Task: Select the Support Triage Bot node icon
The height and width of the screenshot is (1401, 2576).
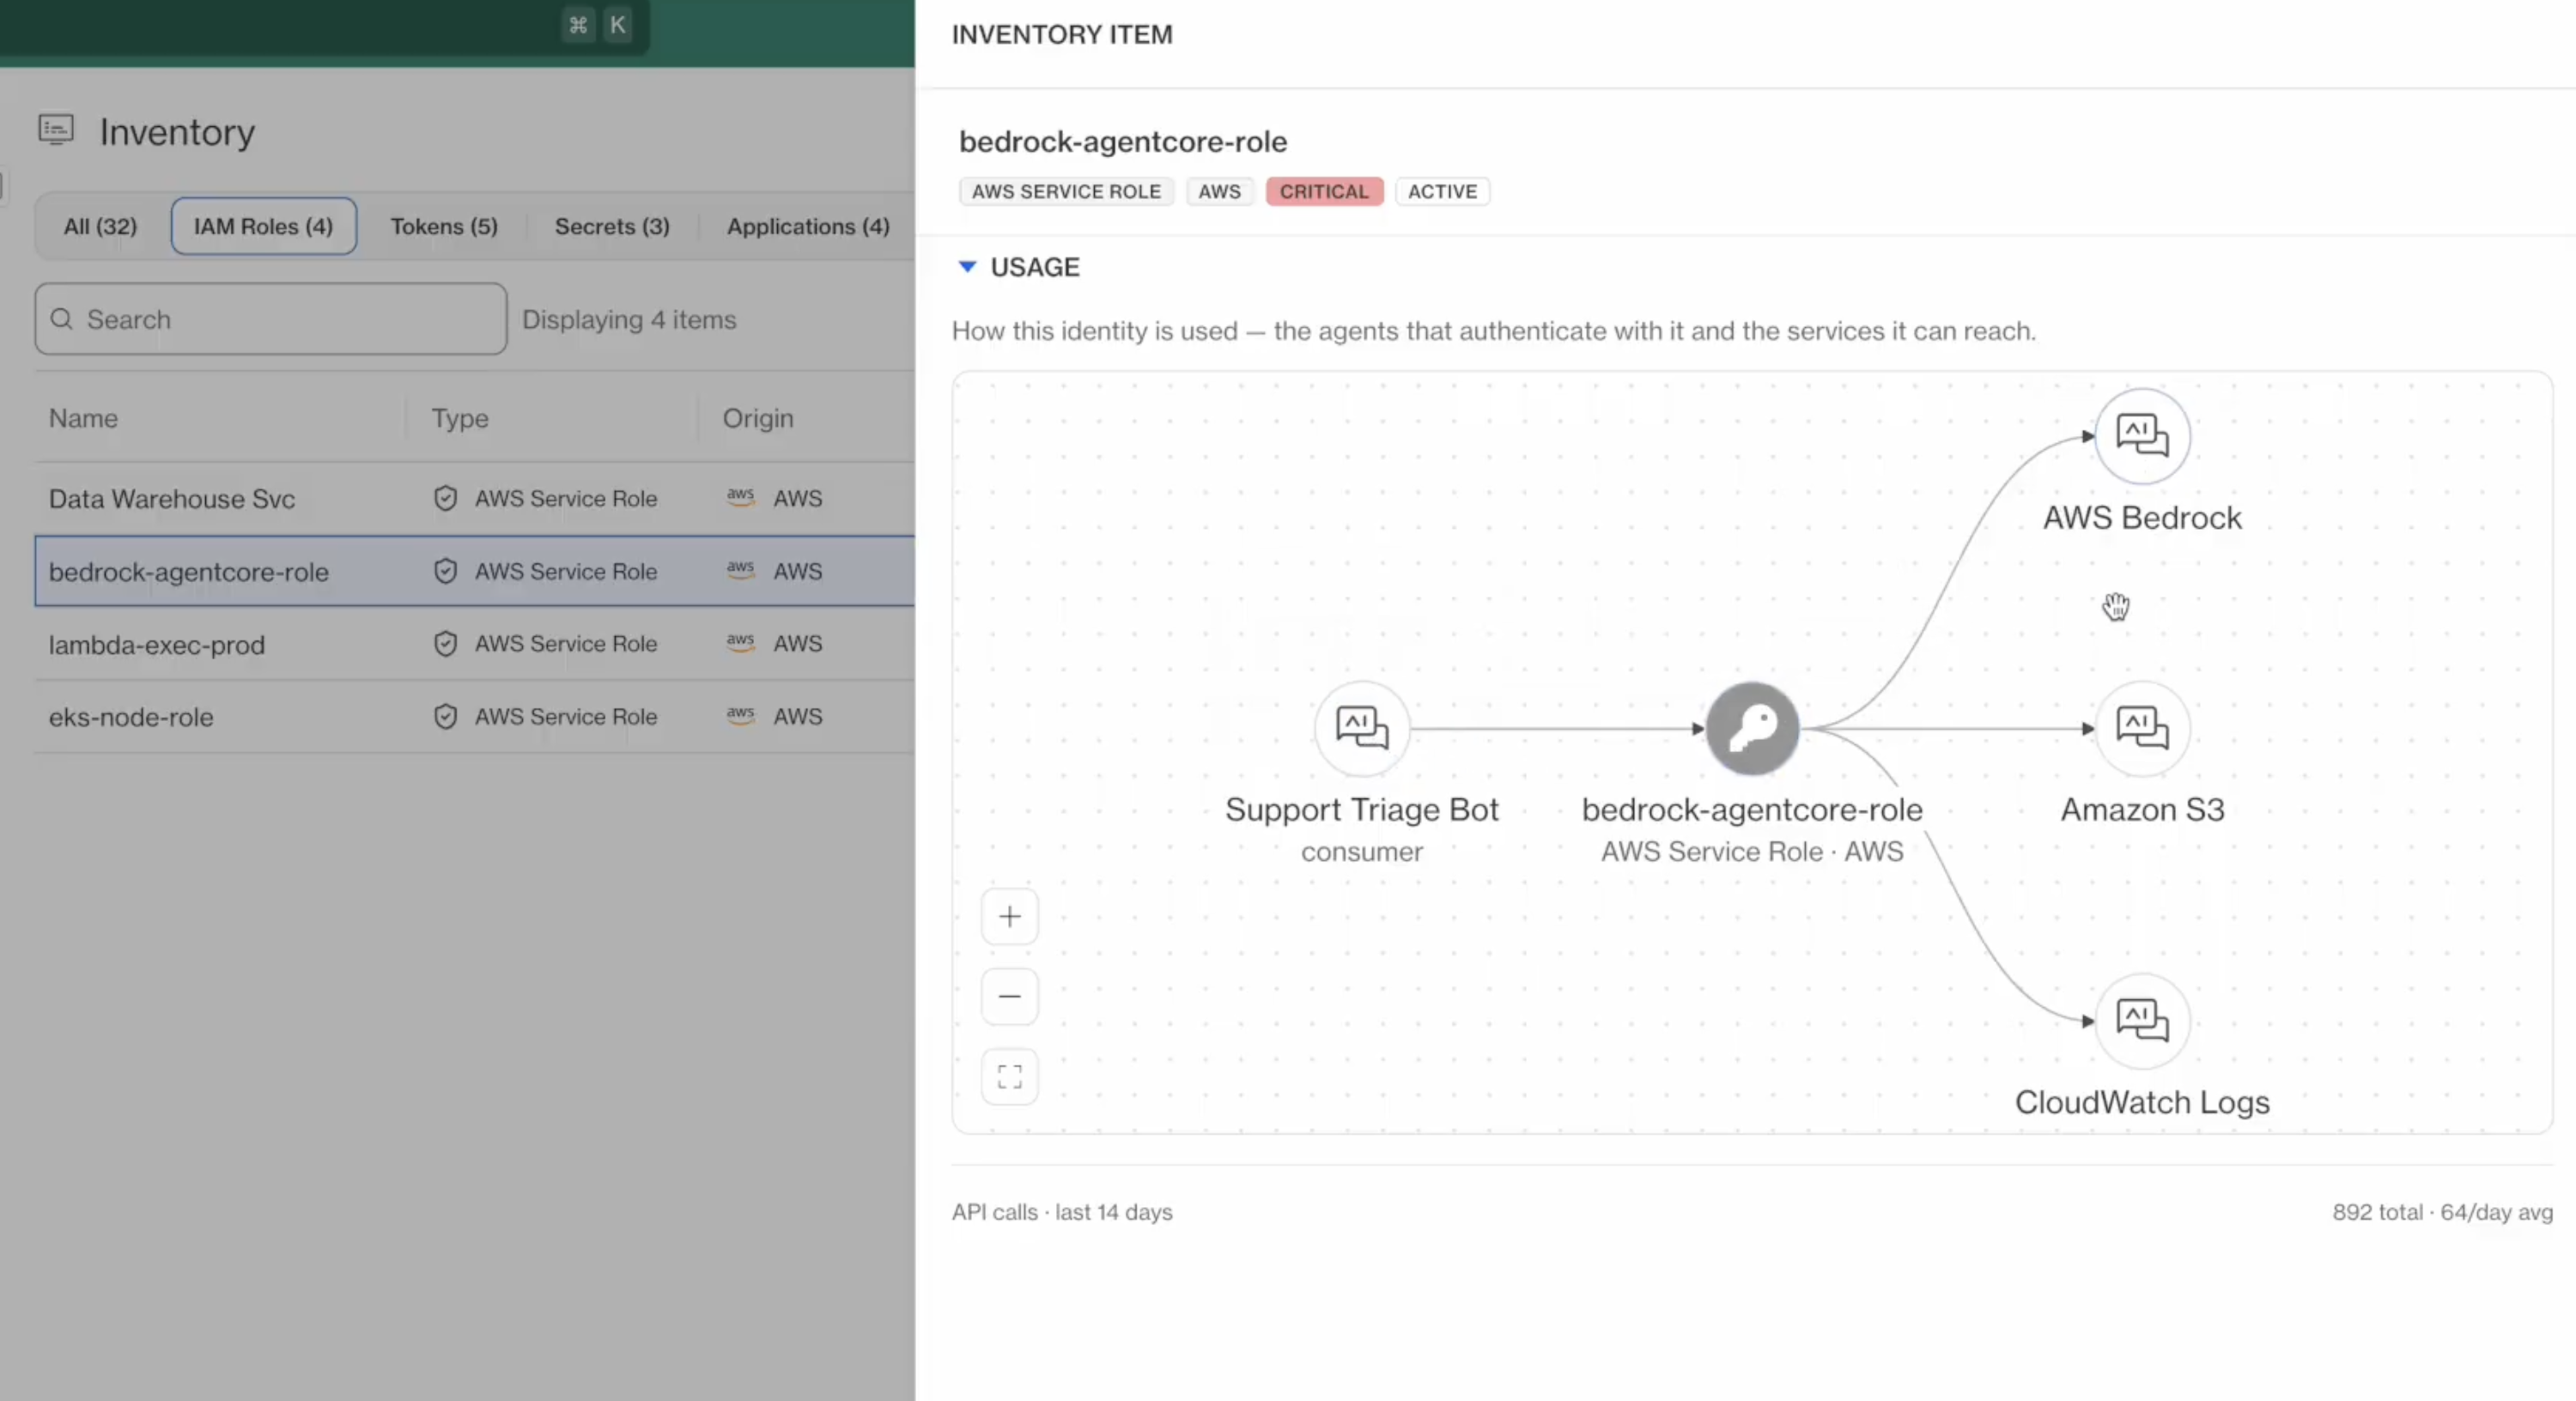Action: click(1362, 728)
